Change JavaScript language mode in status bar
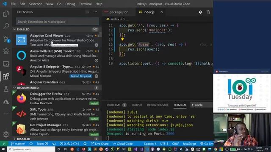The width and height of the screenshot is (271, 152). (189, 144)
